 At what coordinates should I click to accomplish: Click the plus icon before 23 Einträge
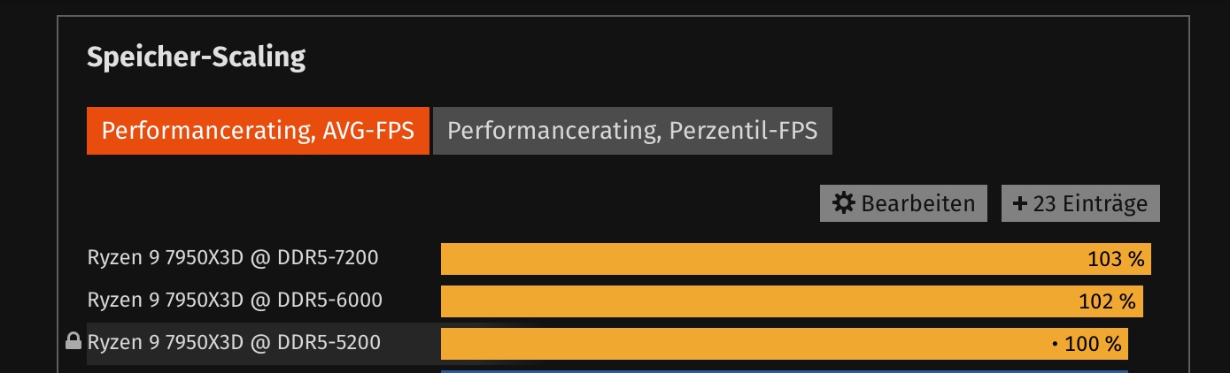[1020, 204]
